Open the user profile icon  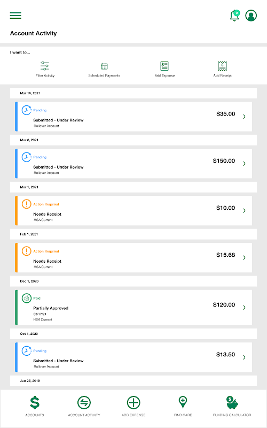(x=251, y=16)
